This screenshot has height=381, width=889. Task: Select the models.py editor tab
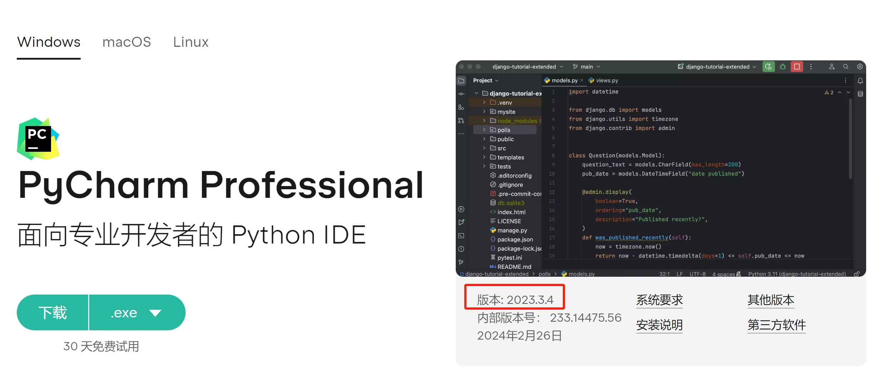564,81
